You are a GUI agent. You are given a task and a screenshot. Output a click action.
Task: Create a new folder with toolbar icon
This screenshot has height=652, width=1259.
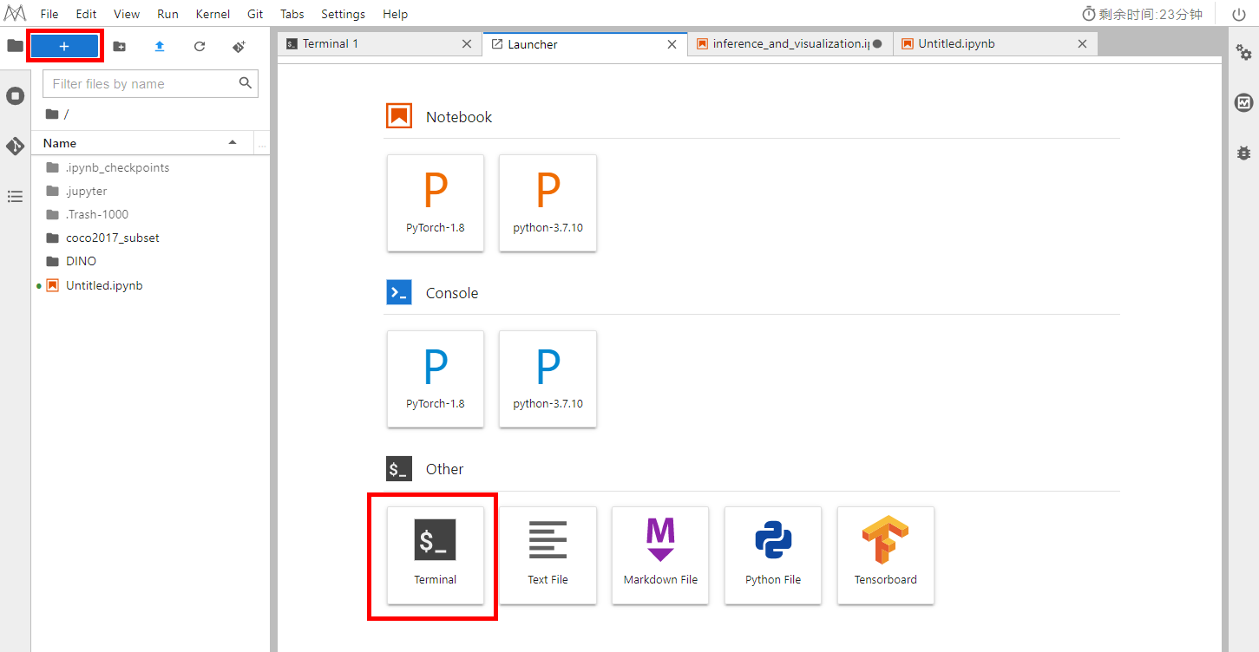[120, 47]
